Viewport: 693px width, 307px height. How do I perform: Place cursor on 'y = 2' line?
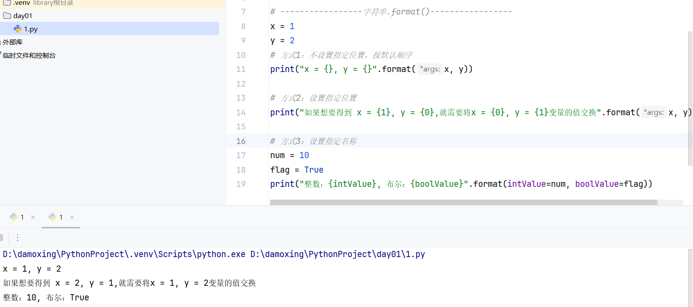pyautogui.click(x=282, y=41)
